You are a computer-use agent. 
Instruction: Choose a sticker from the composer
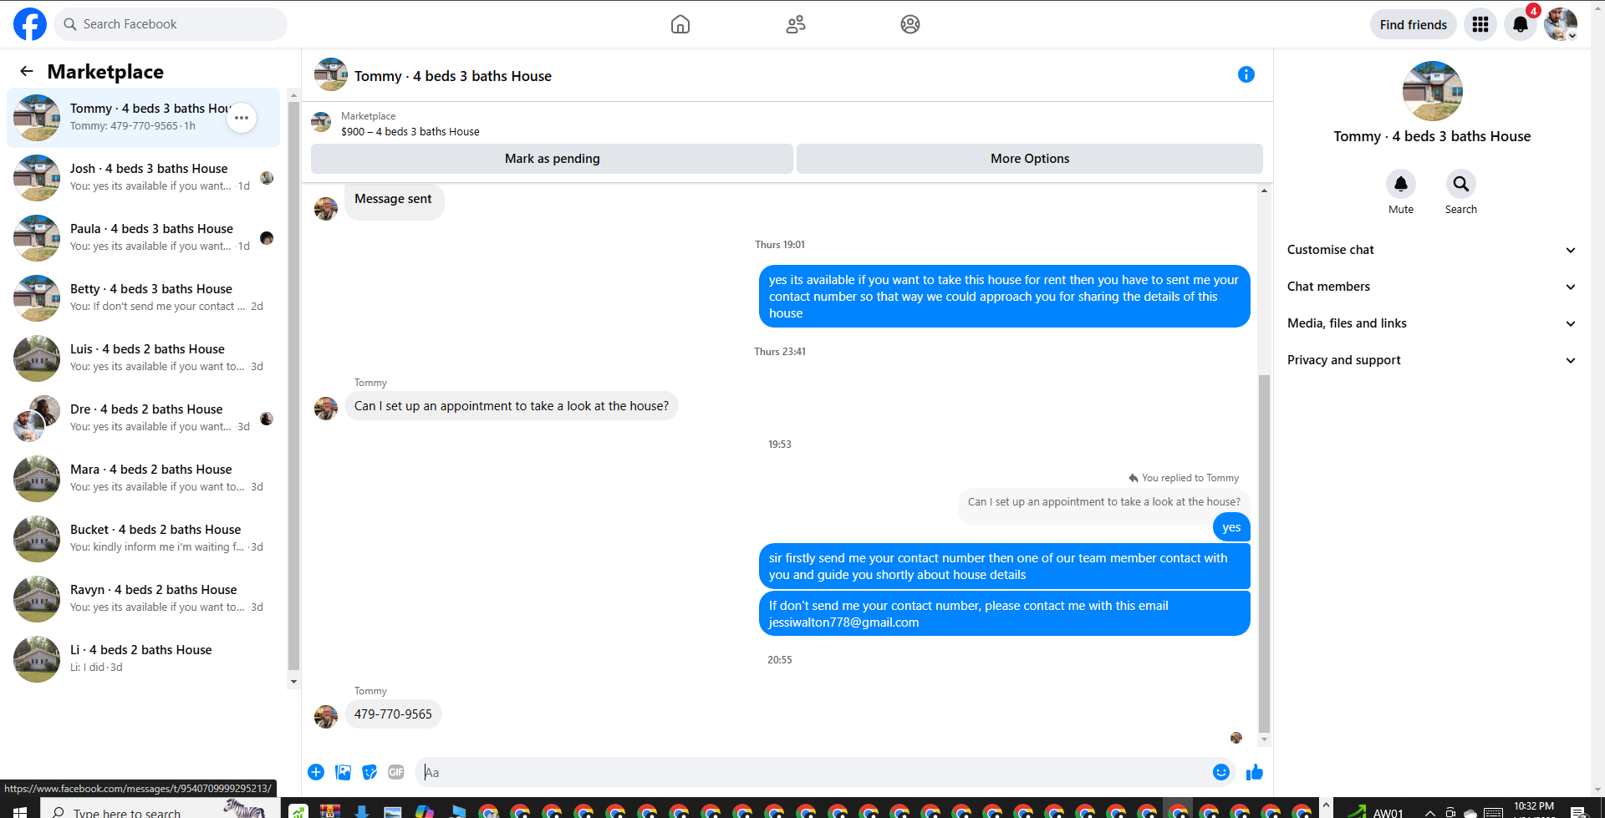[x=369, y=772]
